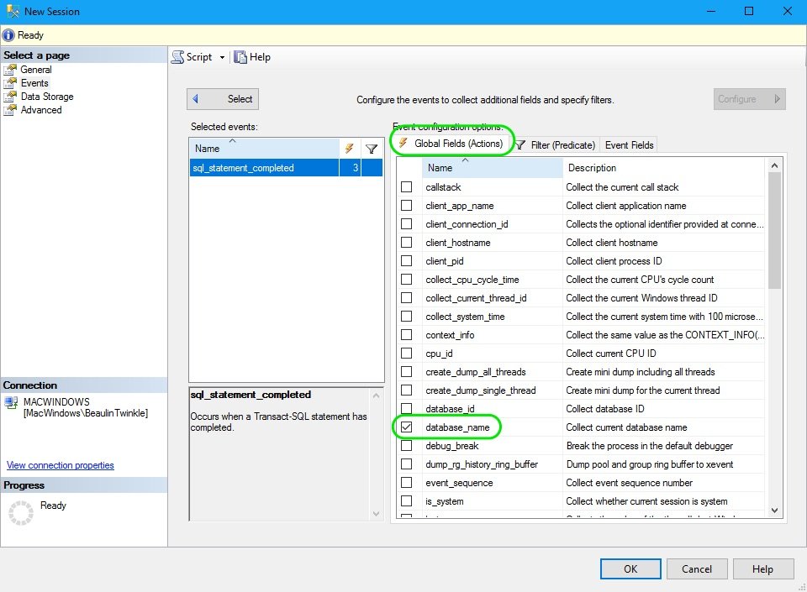
Task: Click the OK button
Action: coord(630,568)
